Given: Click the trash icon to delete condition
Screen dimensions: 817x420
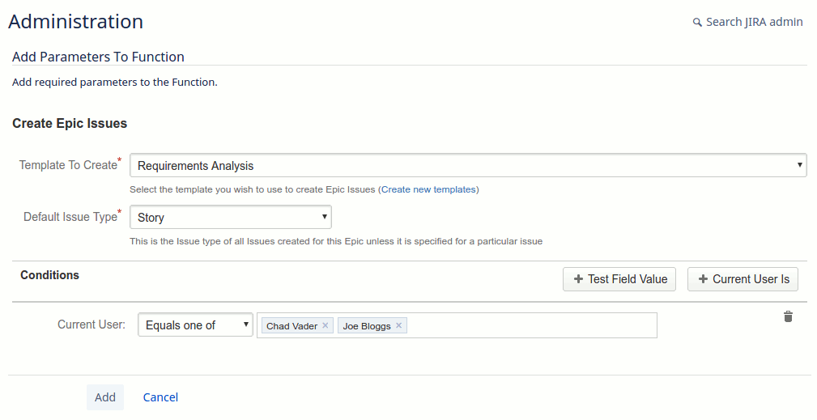Looking at the screenshot, I should coord(788,316).
